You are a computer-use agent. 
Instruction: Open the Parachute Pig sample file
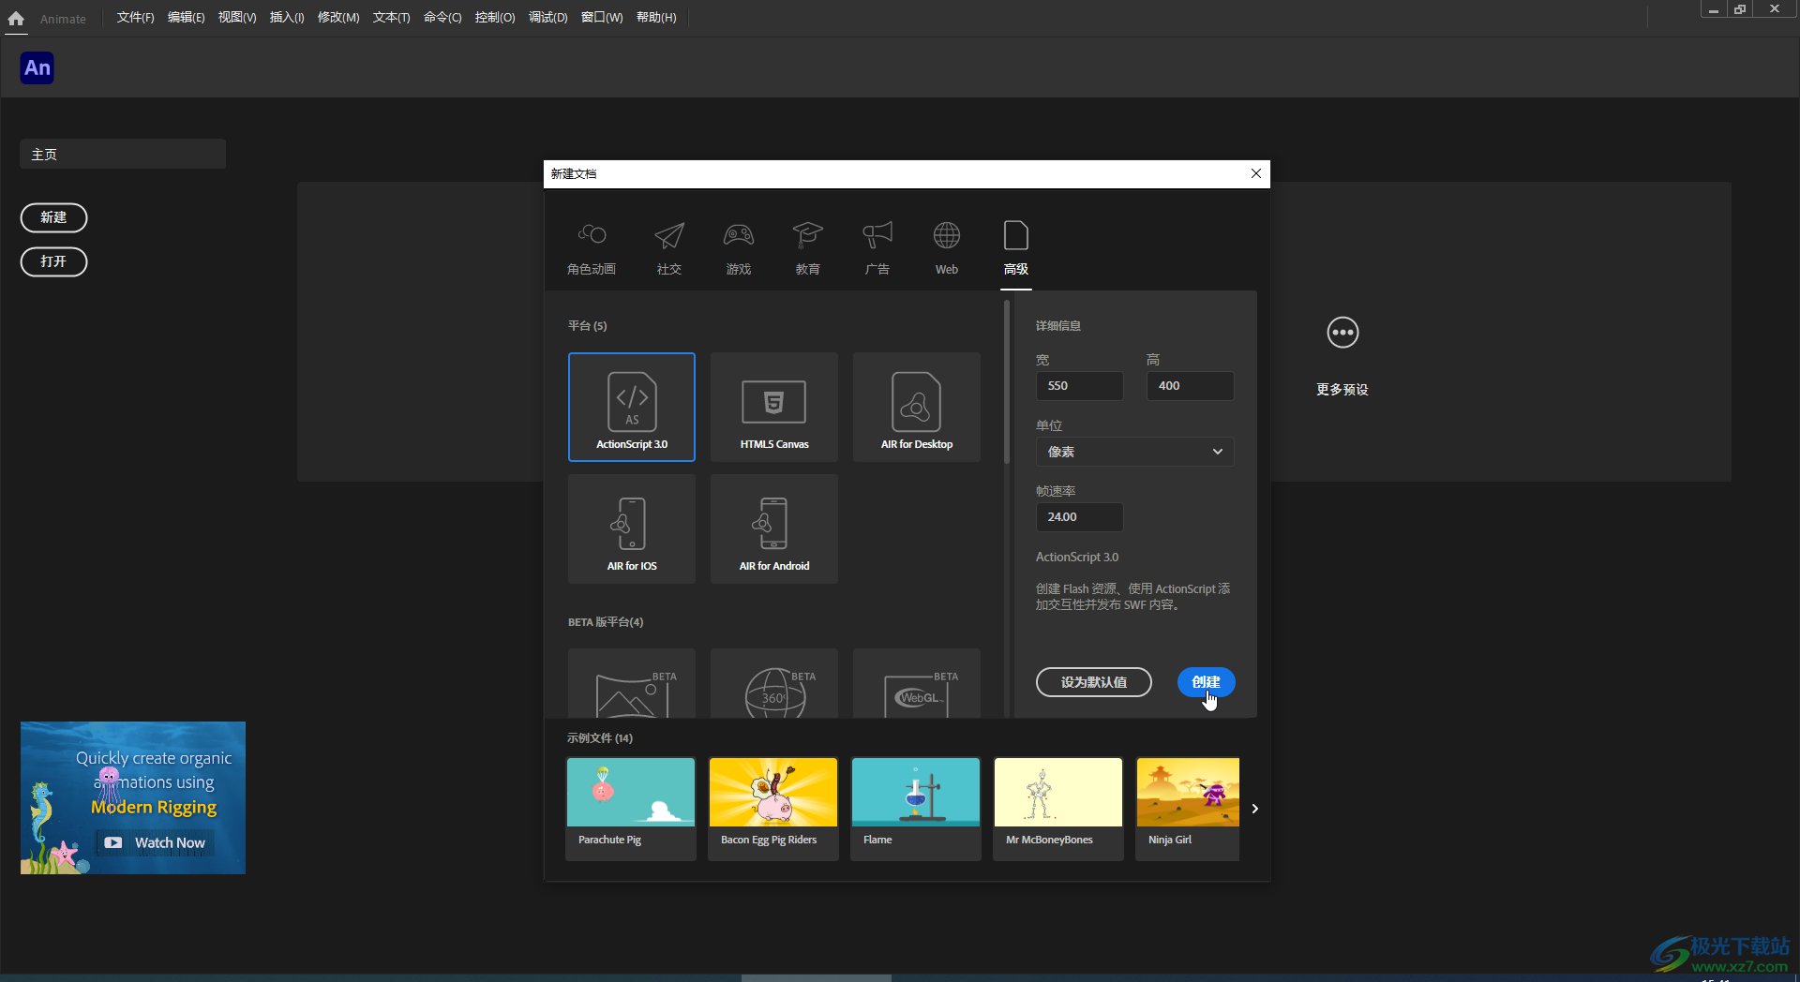point(631,809)
